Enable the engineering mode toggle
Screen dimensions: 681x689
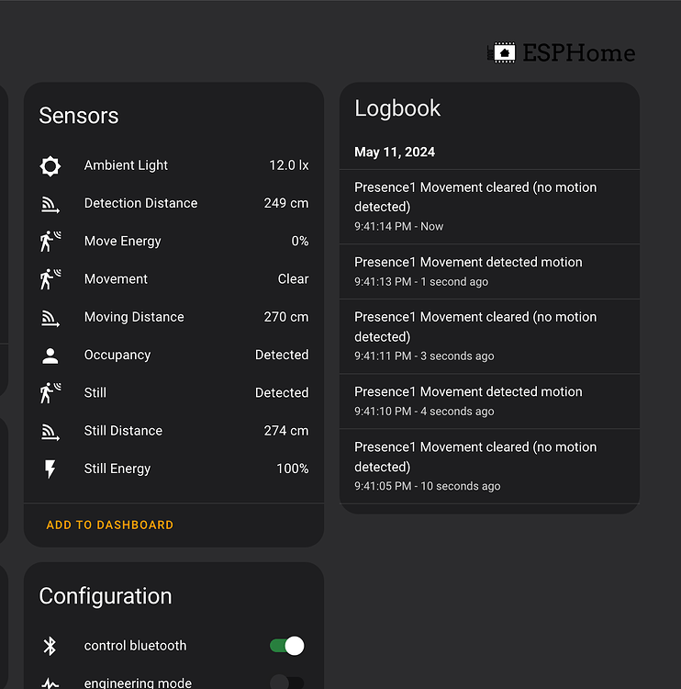click(x=286, y=683)
